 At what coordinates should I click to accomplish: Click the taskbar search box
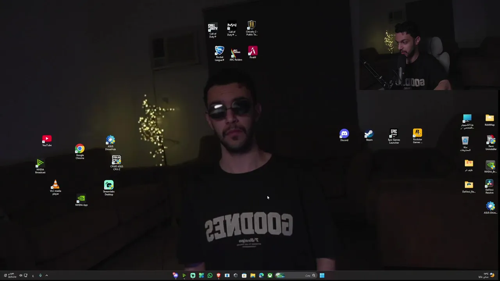coord(296,276)
